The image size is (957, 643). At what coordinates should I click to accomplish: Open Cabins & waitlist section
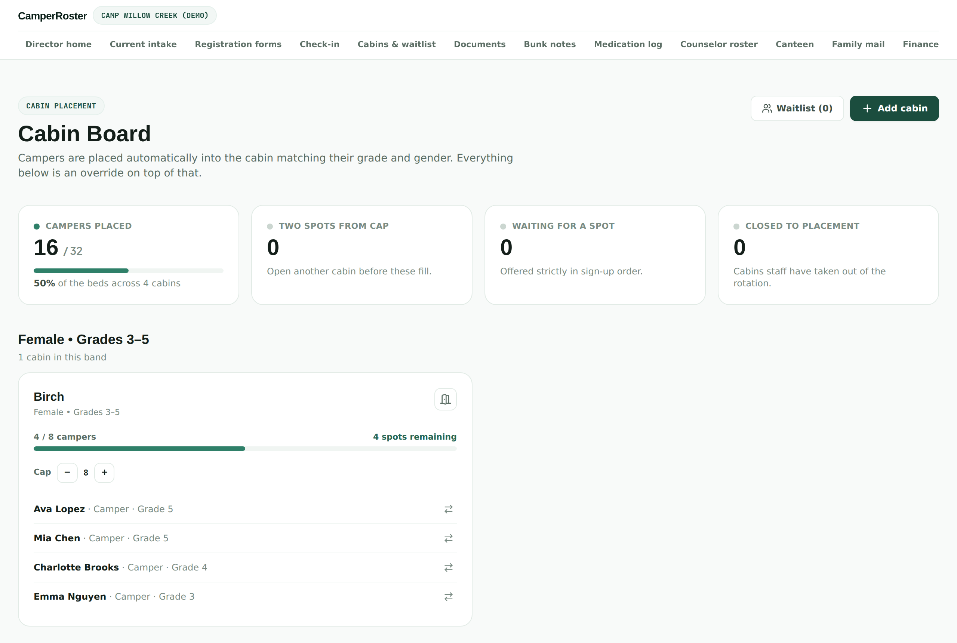(x=397, y=44)
